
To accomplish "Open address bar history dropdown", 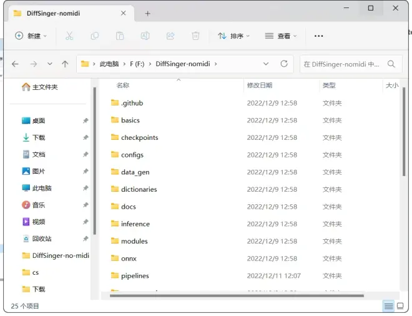I will (x=266, y=64).
